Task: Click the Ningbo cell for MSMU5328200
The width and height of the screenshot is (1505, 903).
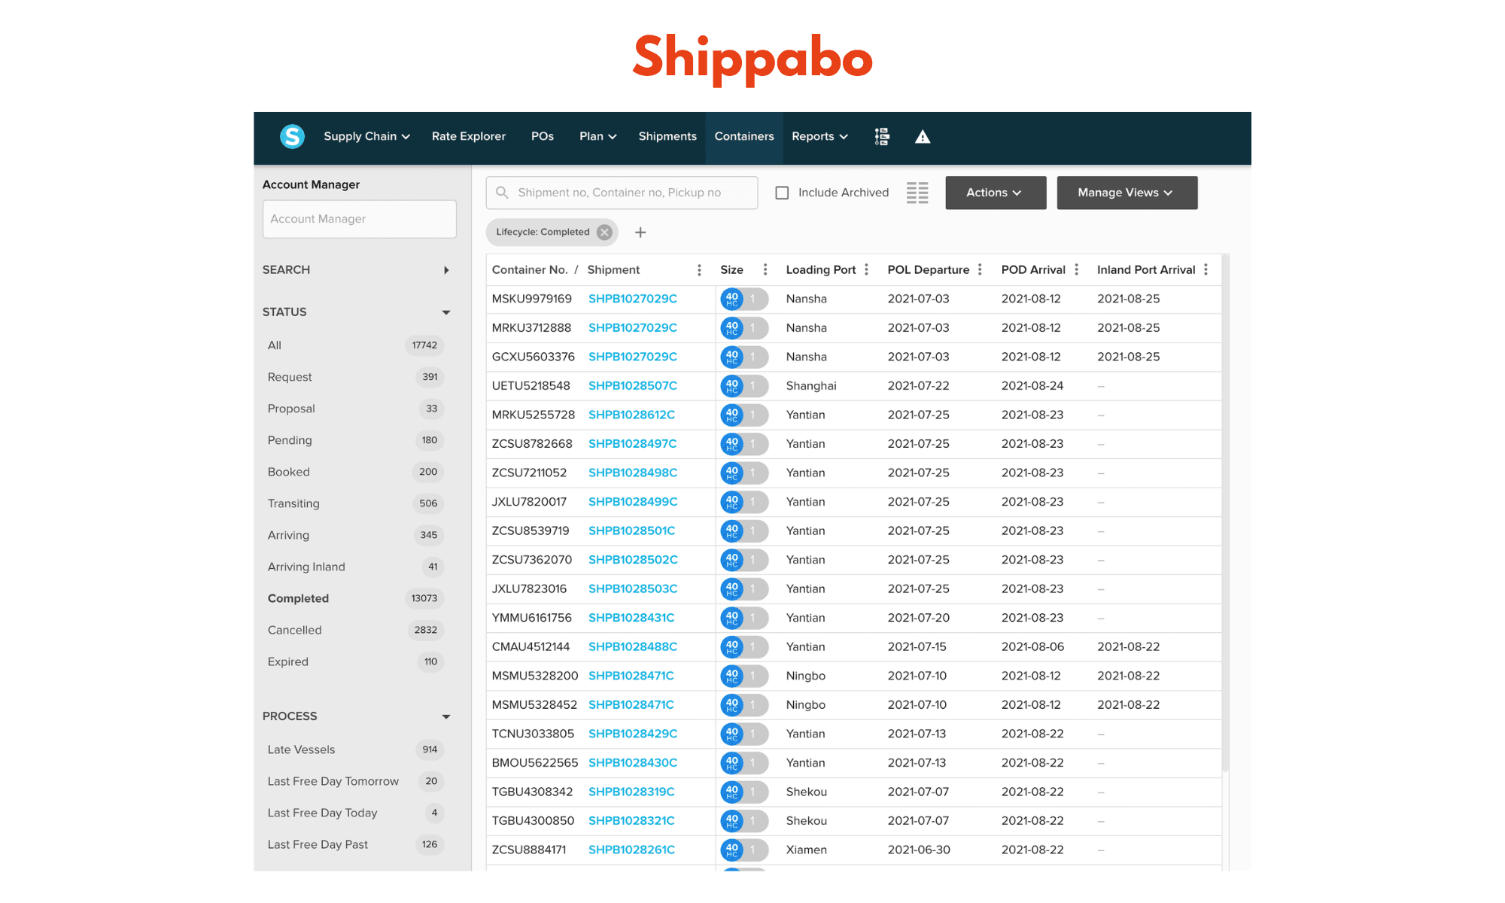Action: 805,676
